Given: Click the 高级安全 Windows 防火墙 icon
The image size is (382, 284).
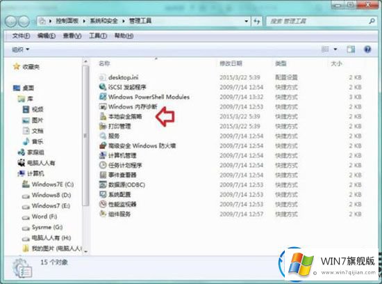Looking at the screenshot, I should tap(103, 145).
